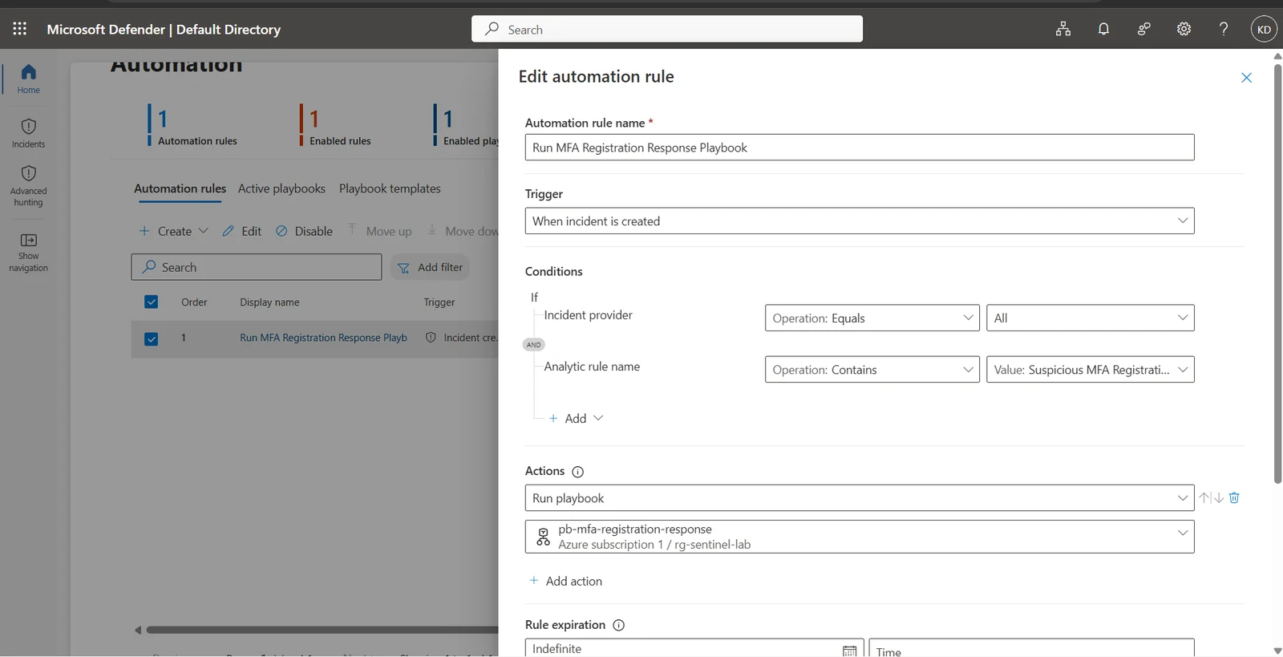Click the Disable toolbar button
Image resolution: width=1283 pixels, height=657 pixels.
(x=304, y=231)
